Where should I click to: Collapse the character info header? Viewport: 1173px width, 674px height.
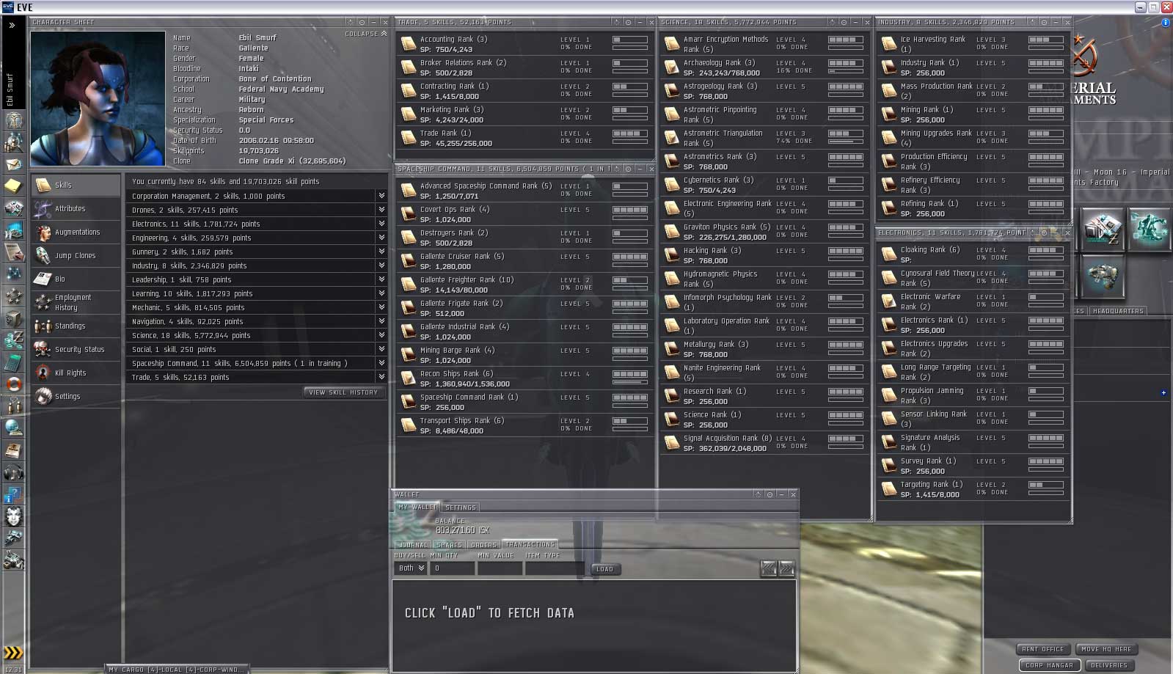(x=366, y=34)
